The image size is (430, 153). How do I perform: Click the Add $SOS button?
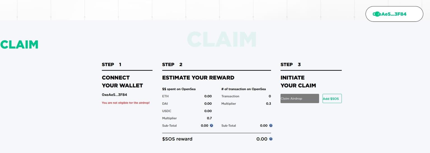[x=332, y=99]
